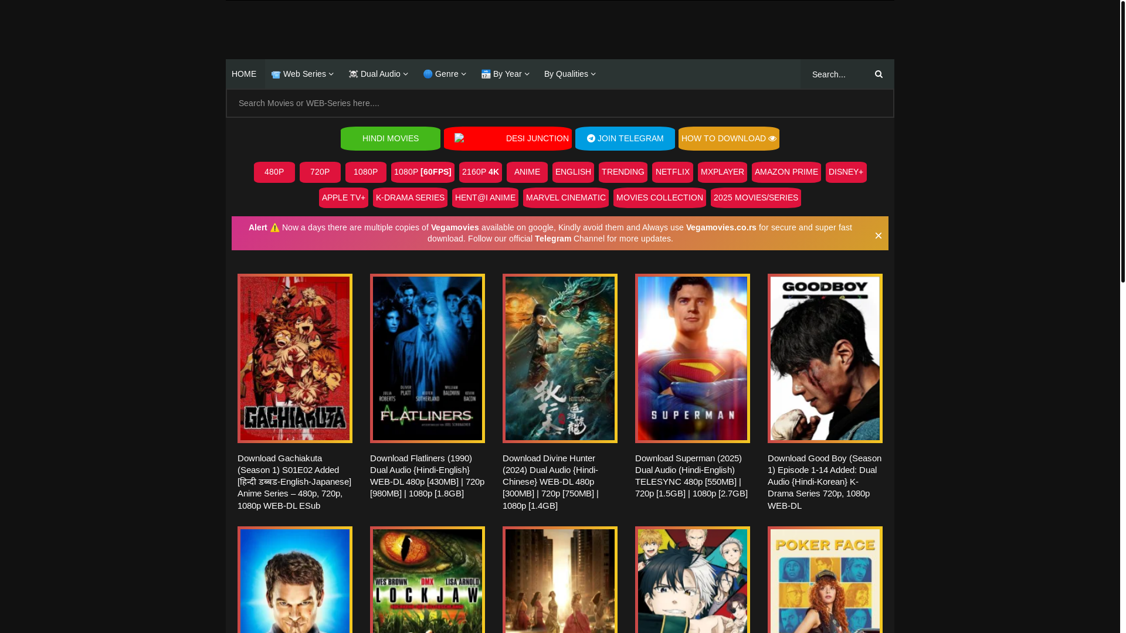Image resolution: width=1126 pixels, height=633 pixels.
Task: Click the JOIN TELEGRAM button
Action: (625, 138)
